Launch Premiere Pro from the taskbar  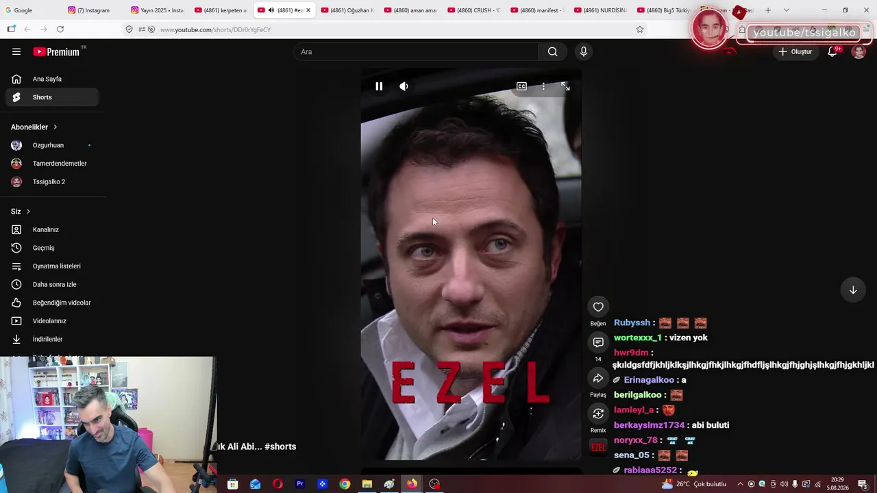point(299,484)
